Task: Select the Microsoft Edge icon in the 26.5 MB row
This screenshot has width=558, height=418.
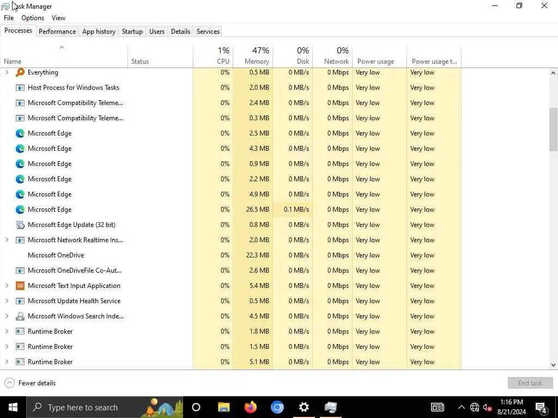Action: 20,210
